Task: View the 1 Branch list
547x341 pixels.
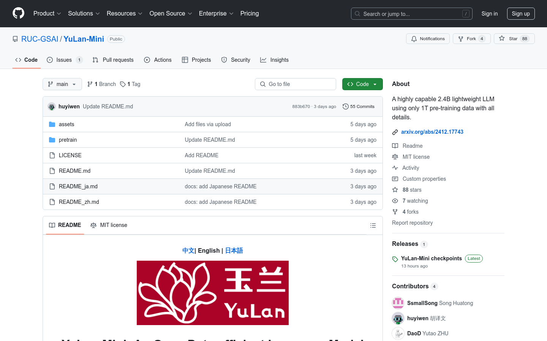Action: (101, 84)
